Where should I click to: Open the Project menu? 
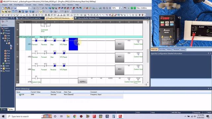5,5
